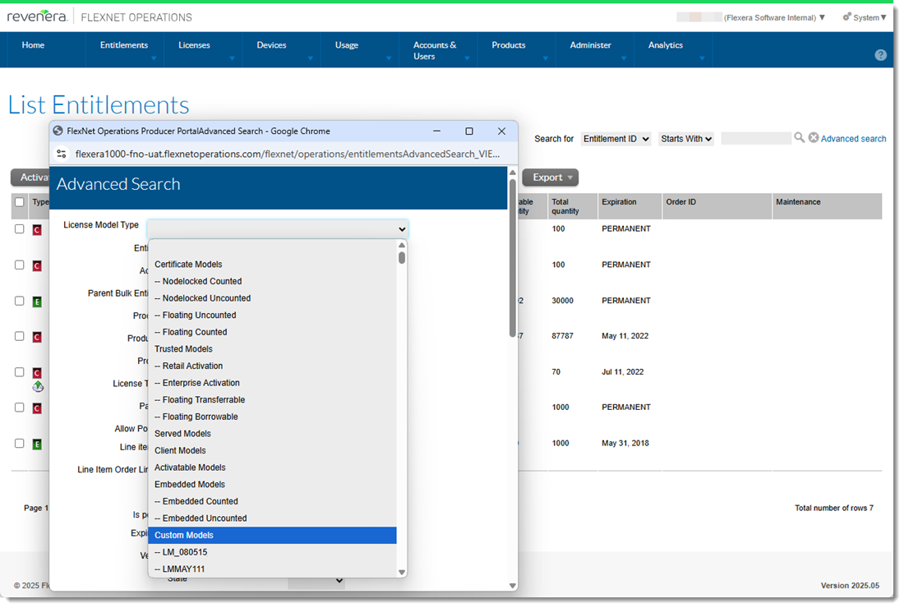Open the Starts With operator dropdown
Viewport: 904px width, 608px height.
coord(685,139)
